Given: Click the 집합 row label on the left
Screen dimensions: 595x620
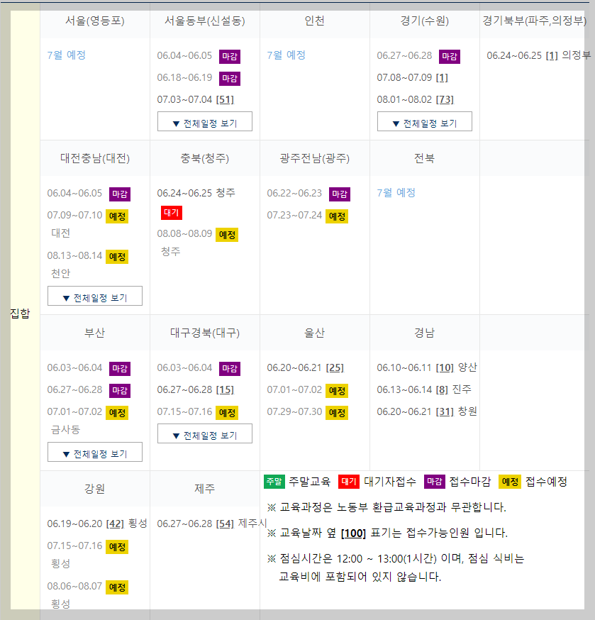Looking at the screenshot, I should click(x=21, y=312).
